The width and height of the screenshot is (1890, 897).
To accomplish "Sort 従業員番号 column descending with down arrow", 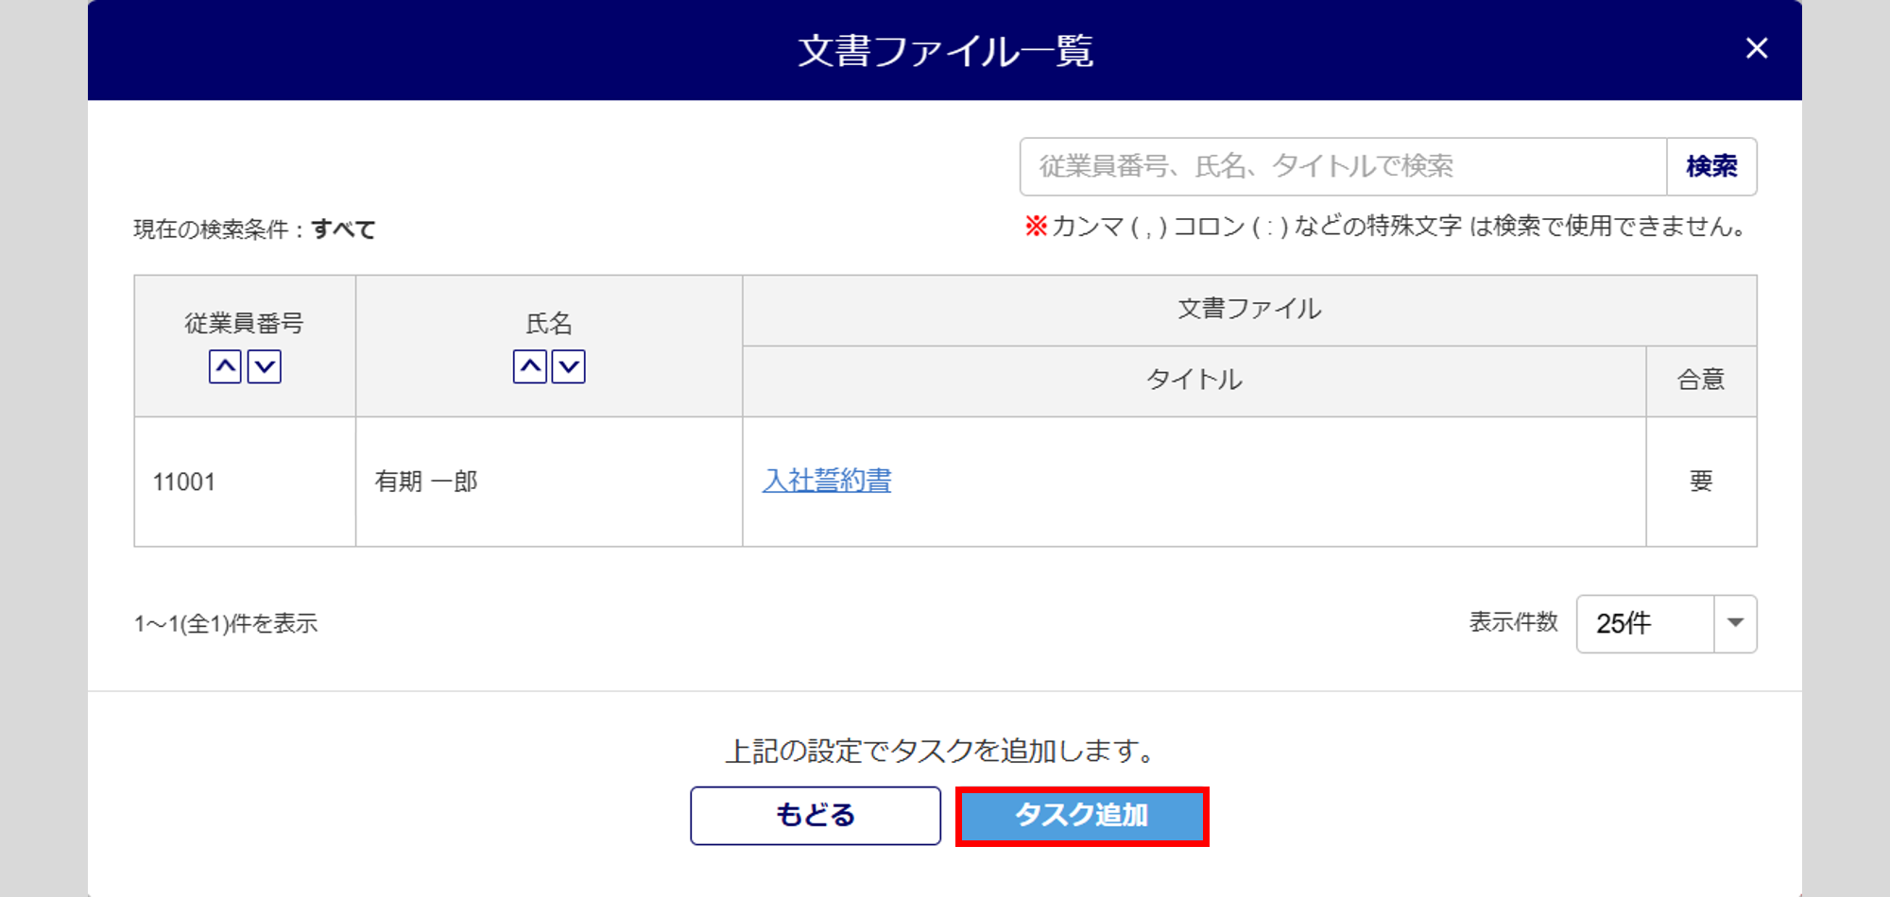I will (265, 366).
